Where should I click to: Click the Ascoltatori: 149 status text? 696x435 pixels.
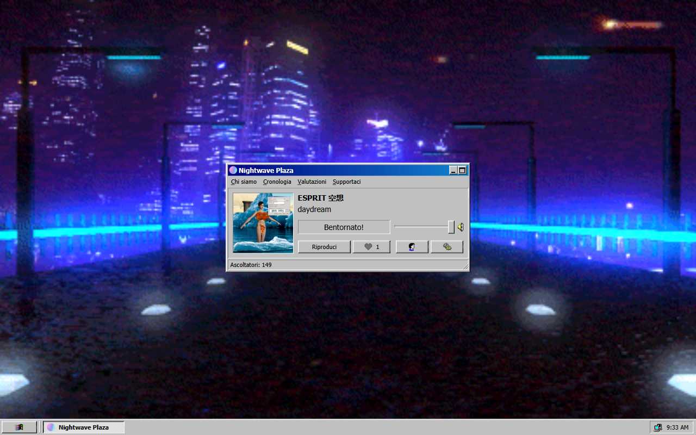pos(251,265)
